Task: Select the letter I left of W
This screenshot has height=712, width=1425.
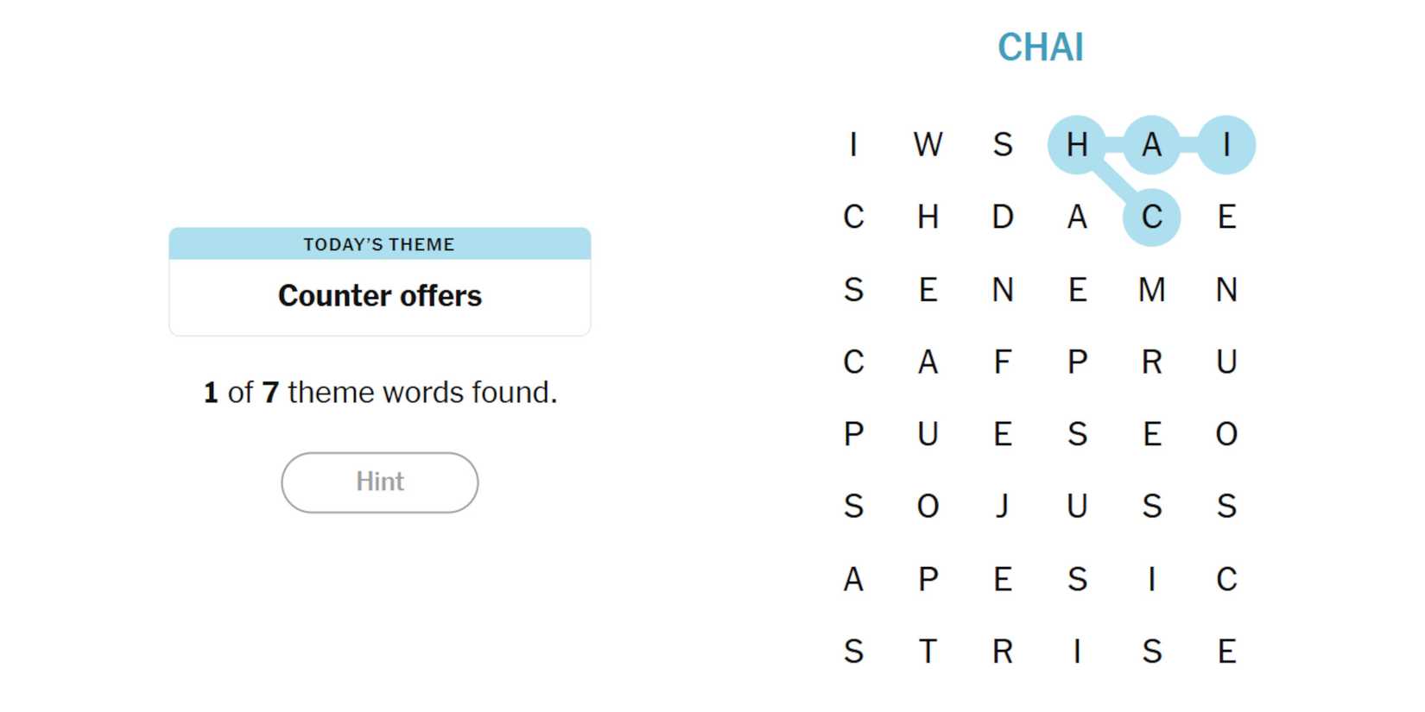Action: pos(853,144)
